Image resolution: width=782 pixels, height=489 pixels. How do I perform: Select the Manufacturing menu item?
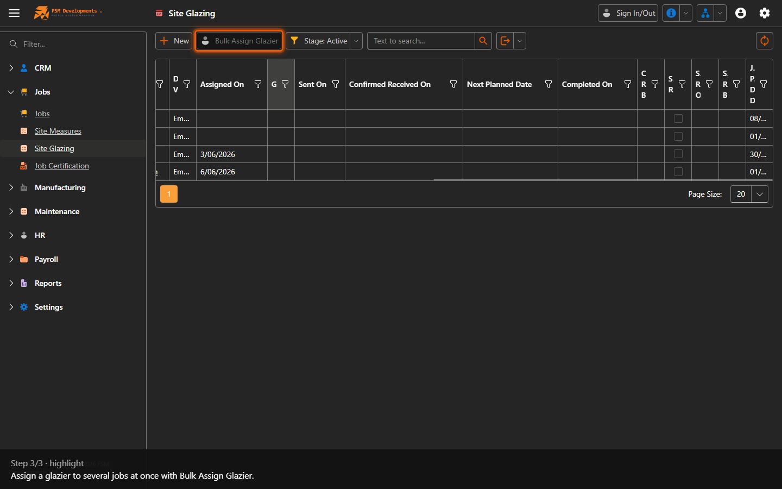pyautogui.click(x=60, y=187)
